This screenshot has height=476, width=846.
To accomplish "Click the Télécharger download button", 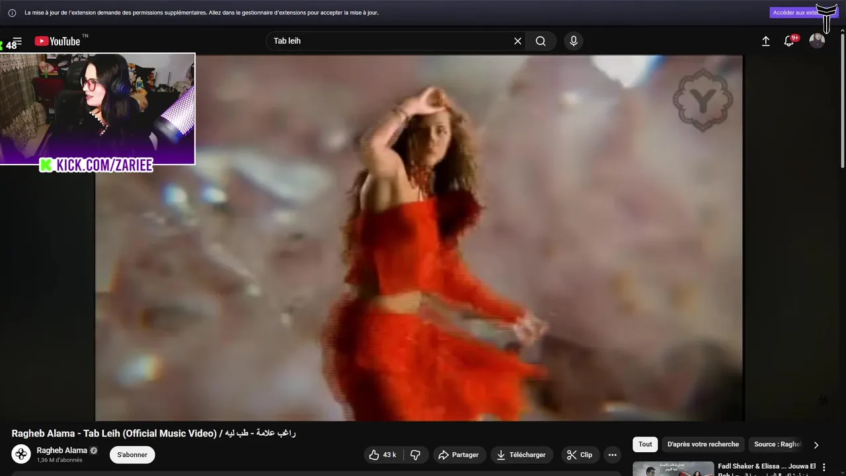I will pyautogui.click(x=521, y=455).
